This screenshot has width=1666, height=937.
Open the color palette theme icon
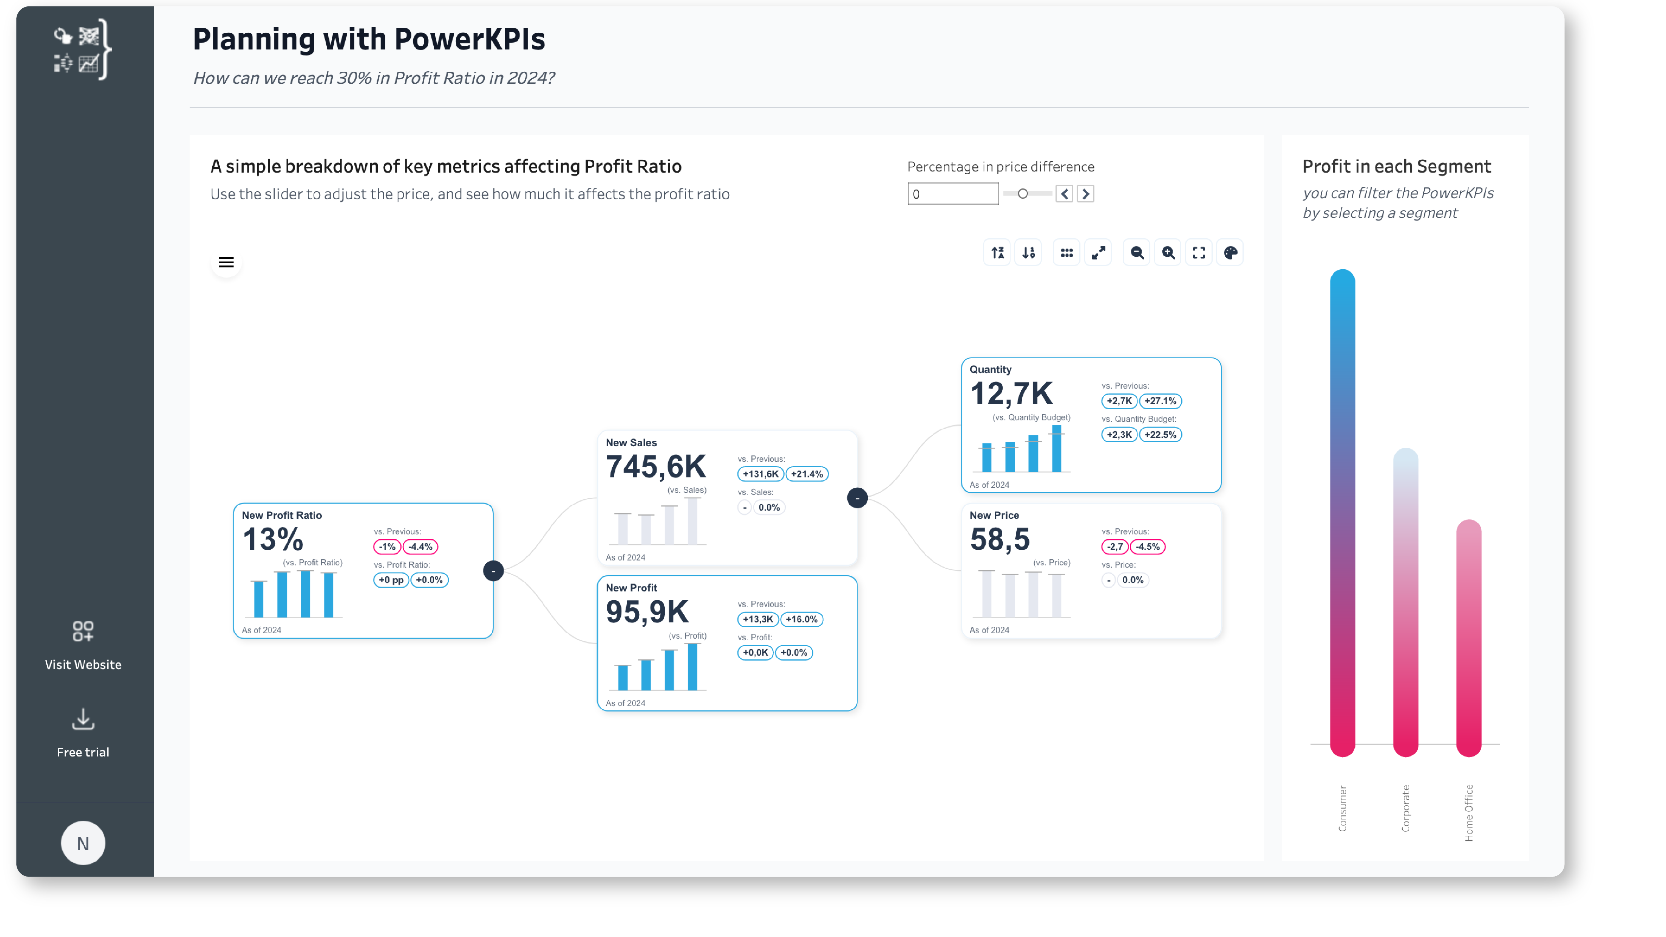[1230, 253]
